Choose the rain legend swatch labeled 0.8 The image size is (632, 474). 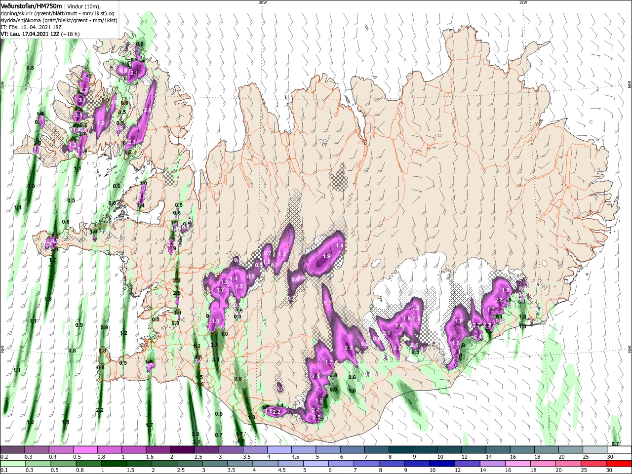coord(89,464)
